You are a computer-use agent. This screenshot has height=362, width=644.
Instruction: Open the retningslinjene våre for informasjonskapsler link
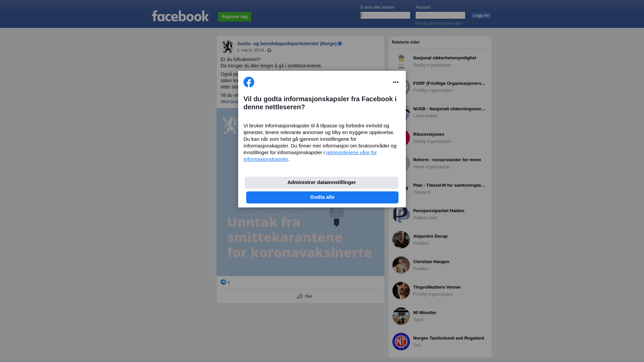(x=310, y=156)
